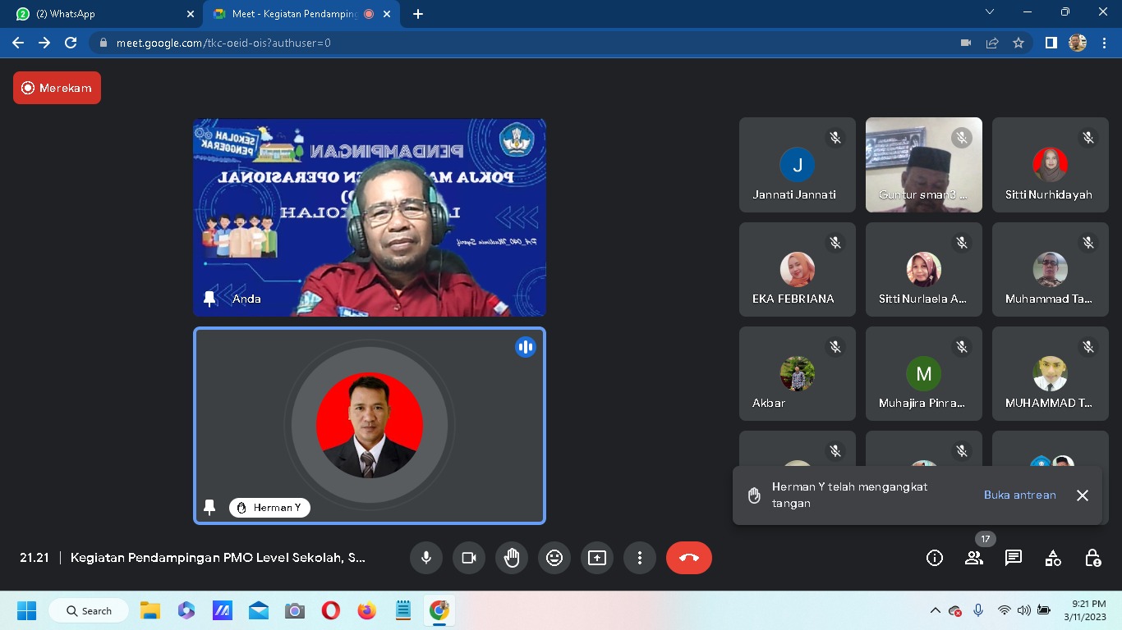Screen dimensions: 1122x630
Task: Toggle the microphone in the meeting bar
Action: pos(425,558)
